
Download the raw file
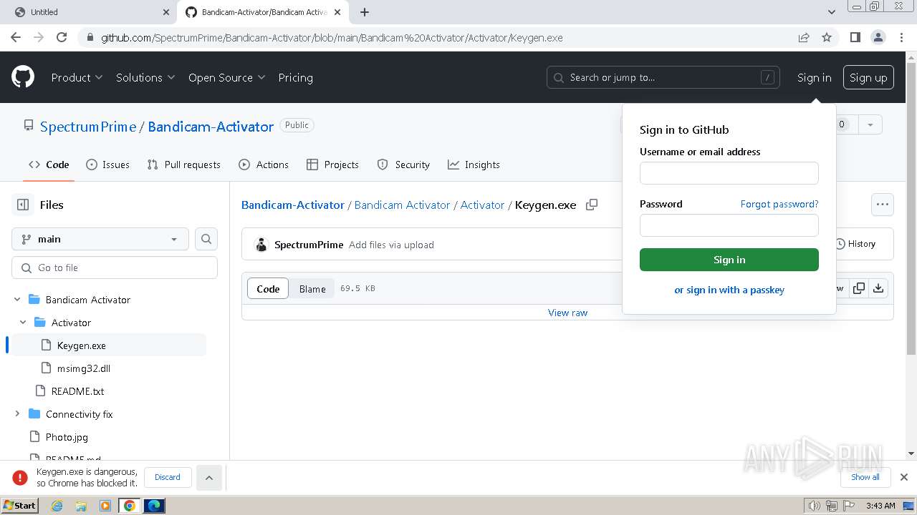tap(878, 288)
